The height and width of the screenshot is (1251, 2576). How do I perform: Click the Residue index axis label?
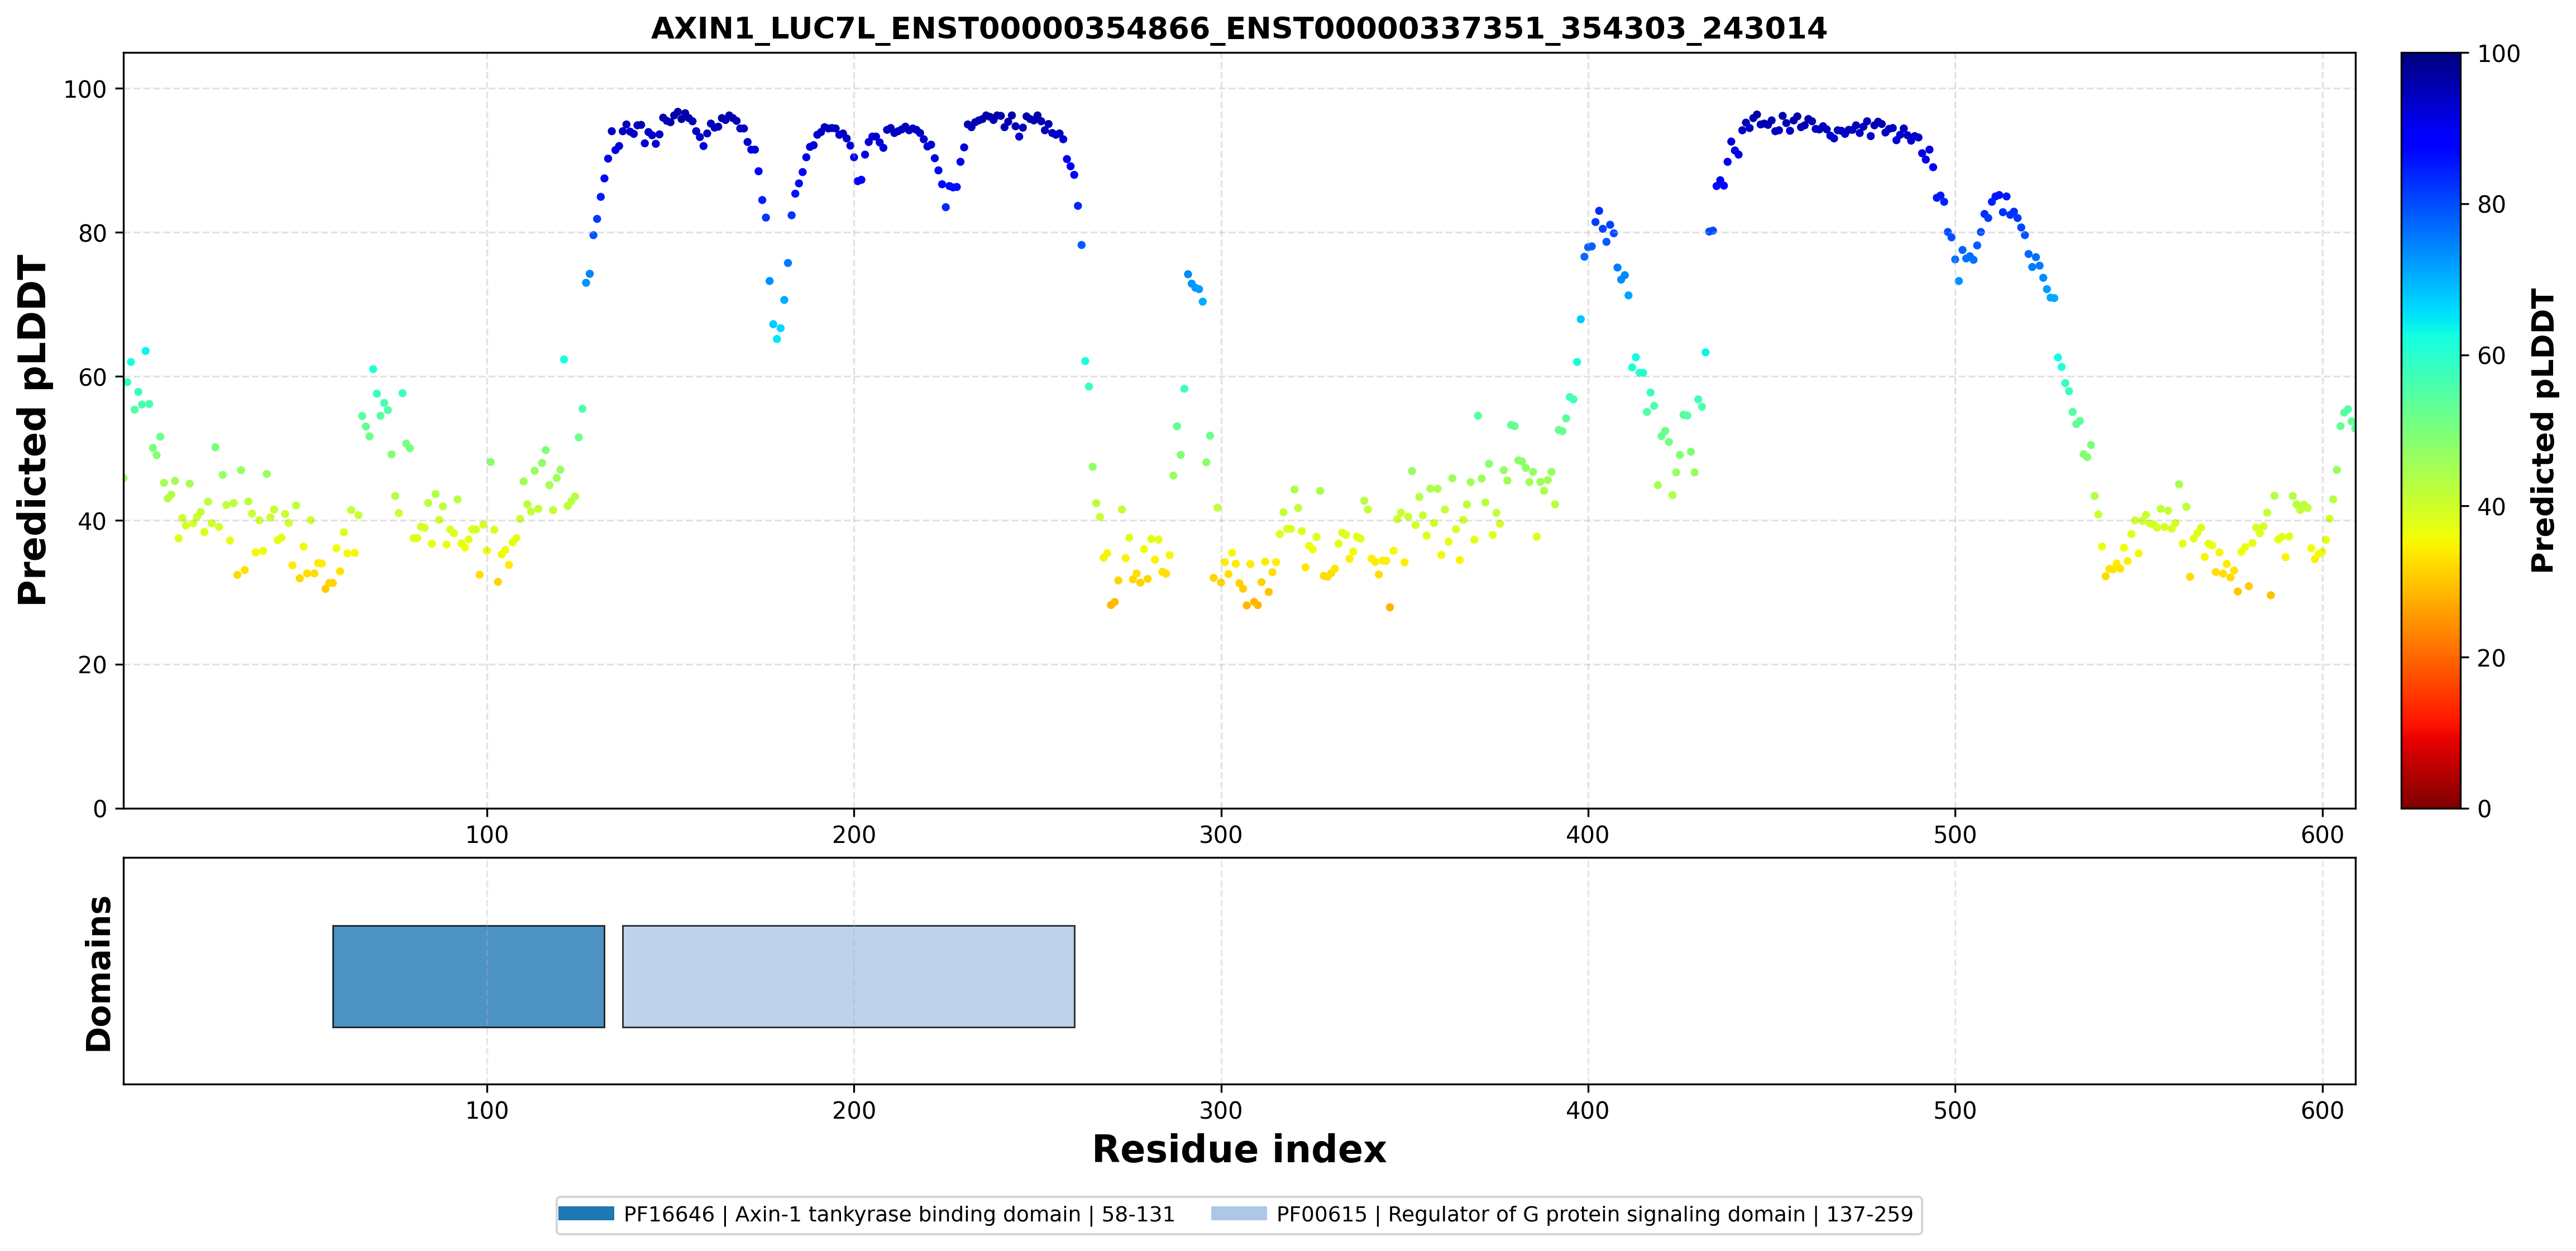[1239, 1149]
